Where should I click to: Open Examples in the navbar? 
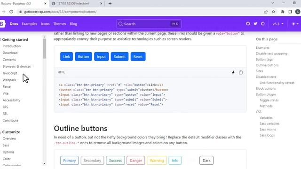point(29,24)
